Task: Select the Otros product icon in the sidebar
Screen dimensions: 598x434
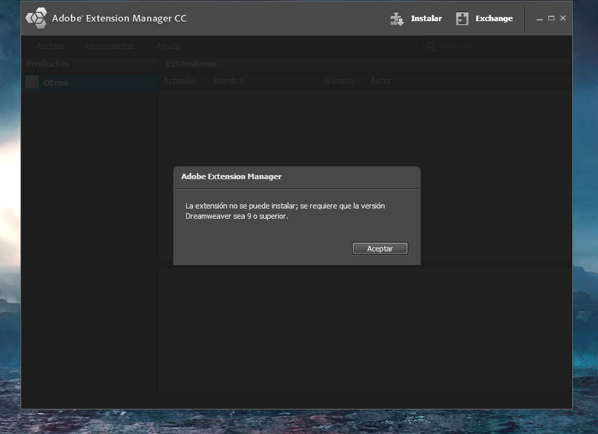Action: point(31,82)
